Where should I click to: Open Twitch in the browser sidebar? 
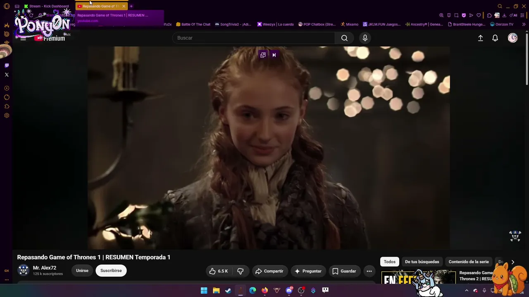coord(7,65)
